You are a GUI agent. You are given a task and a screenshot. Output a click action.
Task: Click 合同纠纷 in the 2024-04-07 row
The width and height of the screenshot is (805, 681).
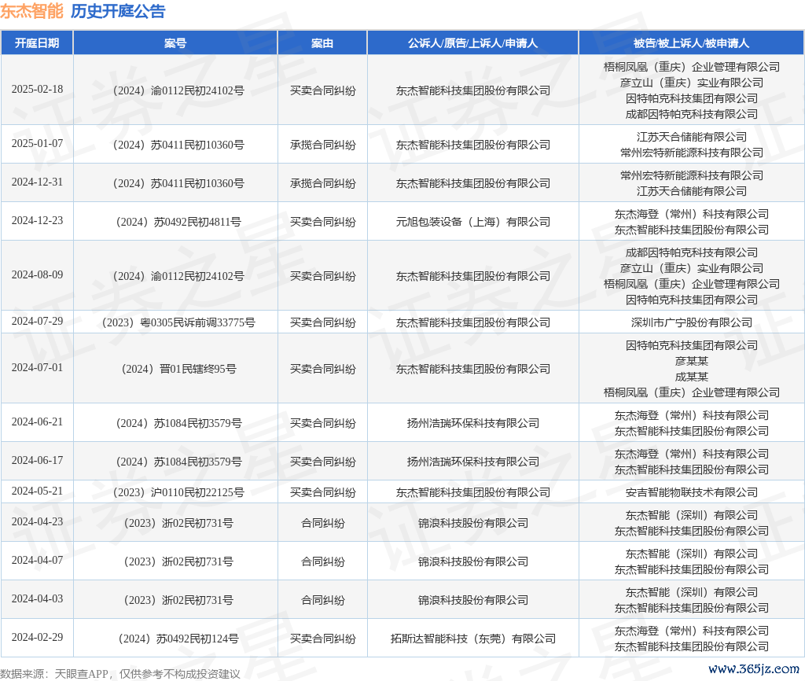pyautogui.click(x=322, y=561)
